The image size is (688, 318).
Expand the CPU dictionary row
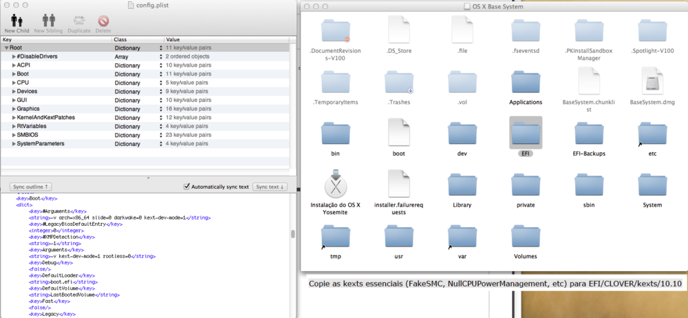point(14,83)
